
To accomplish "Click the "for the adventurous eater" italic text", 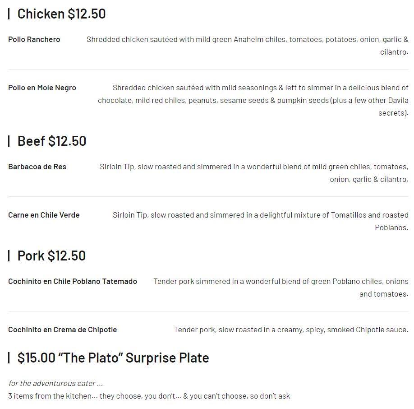I will (x=55, y=383).
